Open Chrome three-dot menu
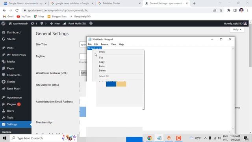The height and width of the screenshot is (142, 252). click(x=248, y=10)
